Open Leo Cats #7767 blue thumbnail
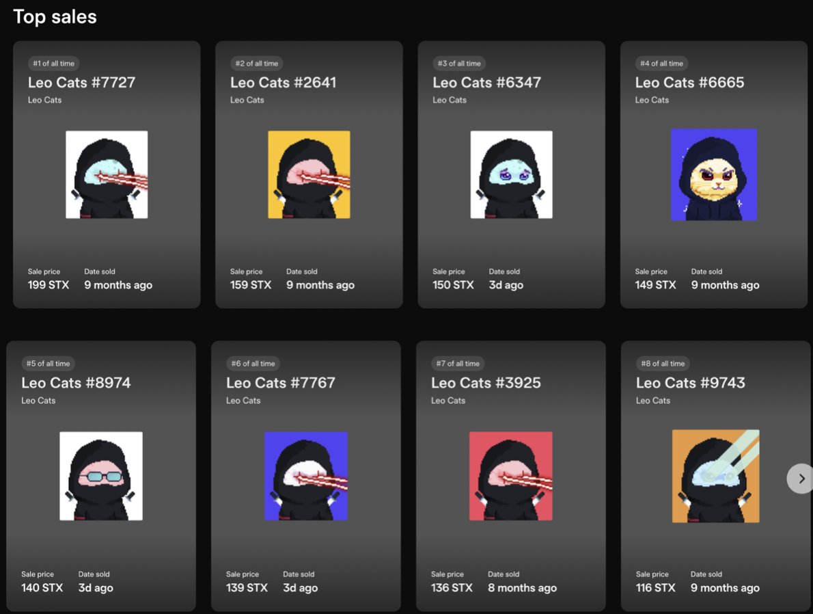813x614 pixels. pos(306,476)
